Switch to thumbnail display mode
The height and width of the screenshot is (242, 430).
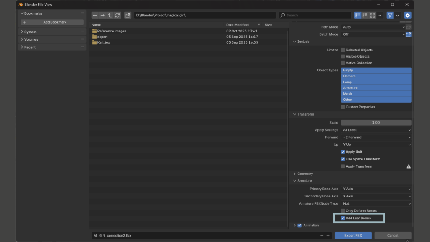click(372, 15)
